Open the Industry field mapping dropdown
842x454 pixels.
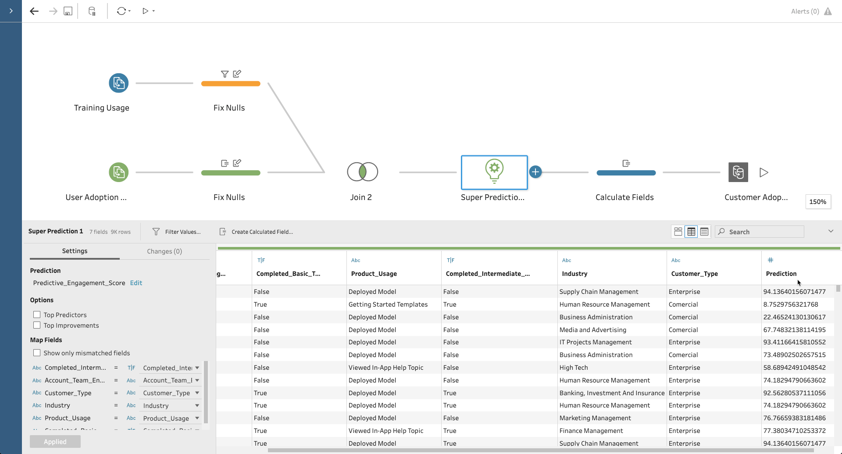click(197, 406)
